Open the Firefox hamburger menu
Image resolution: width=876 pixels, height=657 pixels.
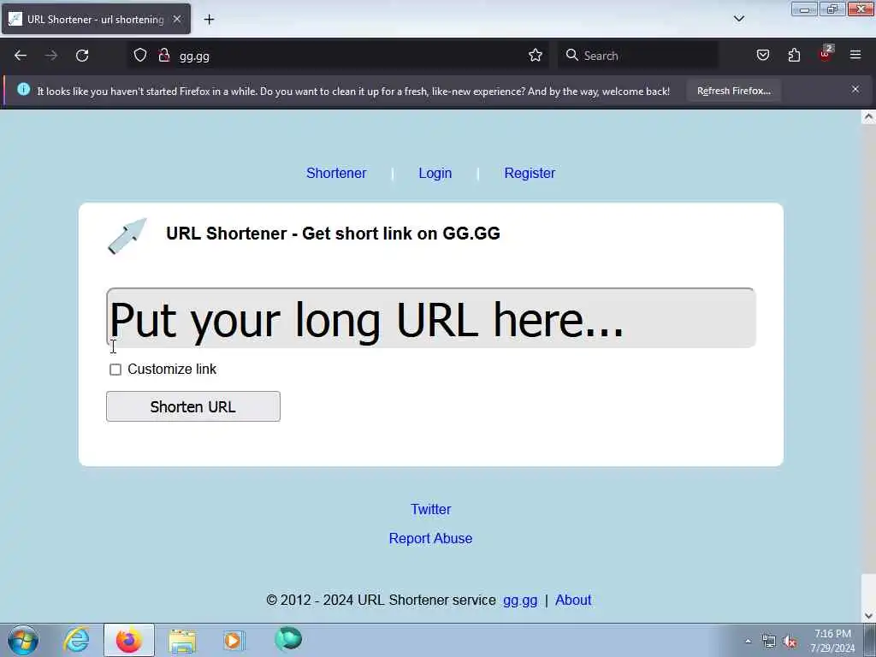(855, 55)
